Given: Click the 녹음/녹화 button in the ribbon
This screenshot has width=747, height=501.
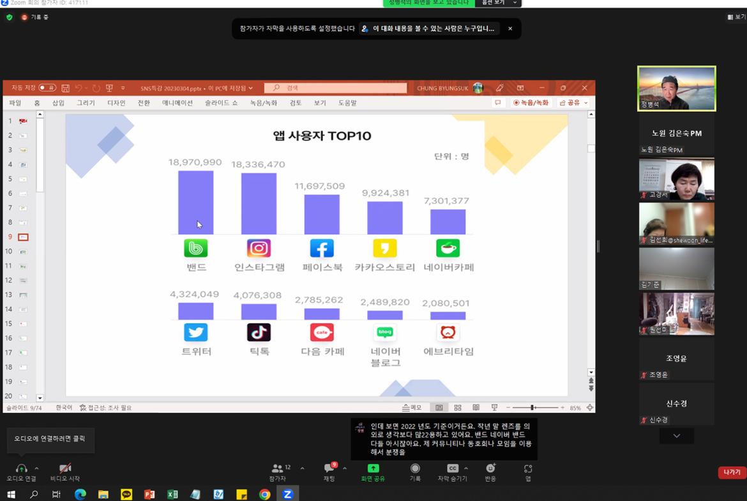Looking at the screenshot, I should pyautogui.click(x=531, y=102).
